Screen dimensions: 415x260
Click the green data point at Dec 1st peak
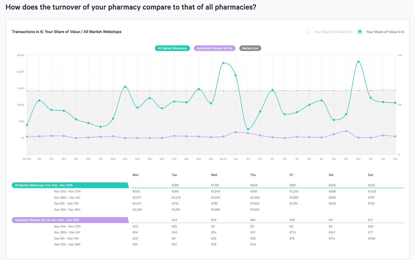tap(223, 63)
